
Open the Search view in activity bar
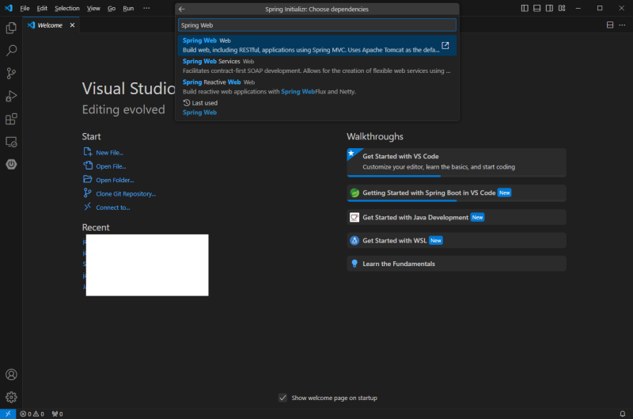11,51
